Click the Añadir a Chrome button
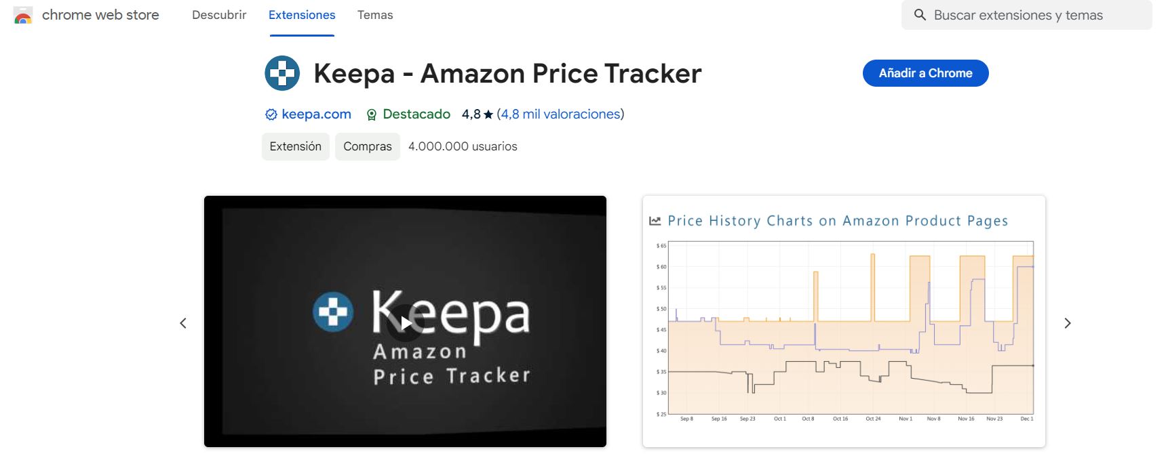The width and height of the screenshot is (1166, 460). 925,72
